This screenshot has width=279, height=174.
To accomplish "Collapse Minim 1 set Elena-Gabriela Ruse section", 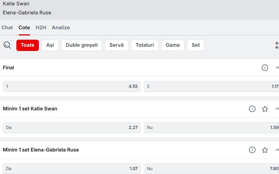I will 277,150.
